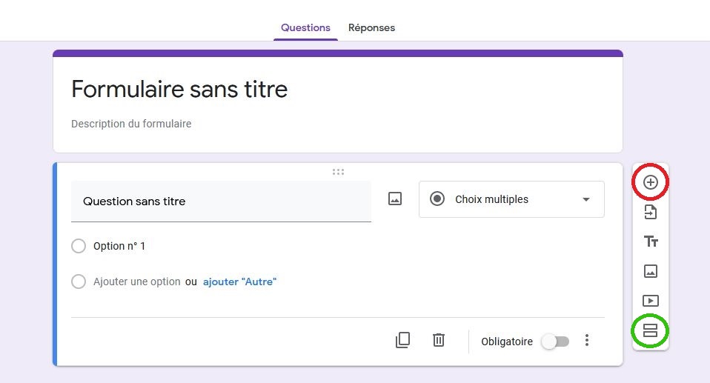Import questions from the sidebar toolbar
Screen dimensions: 710x383
[650, 212]
